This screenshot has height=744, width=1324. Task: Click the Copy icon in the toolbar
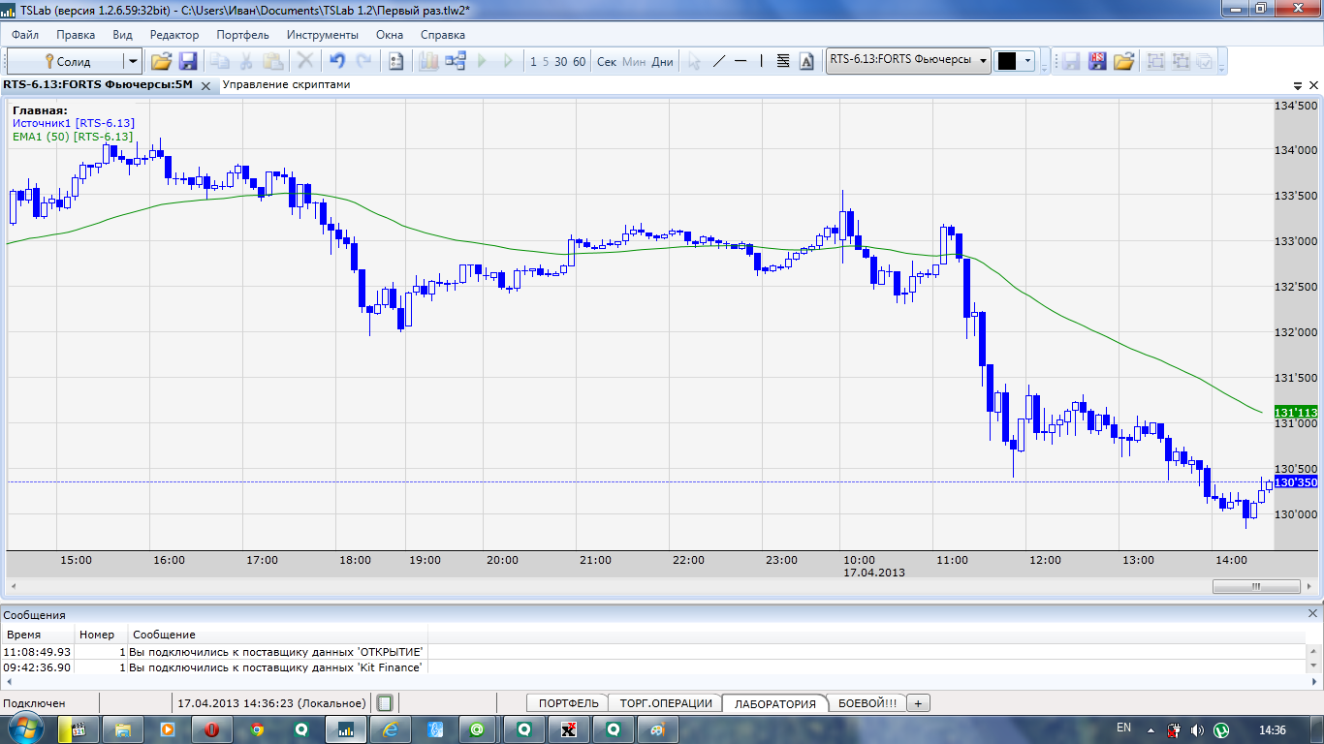(220, 61)
